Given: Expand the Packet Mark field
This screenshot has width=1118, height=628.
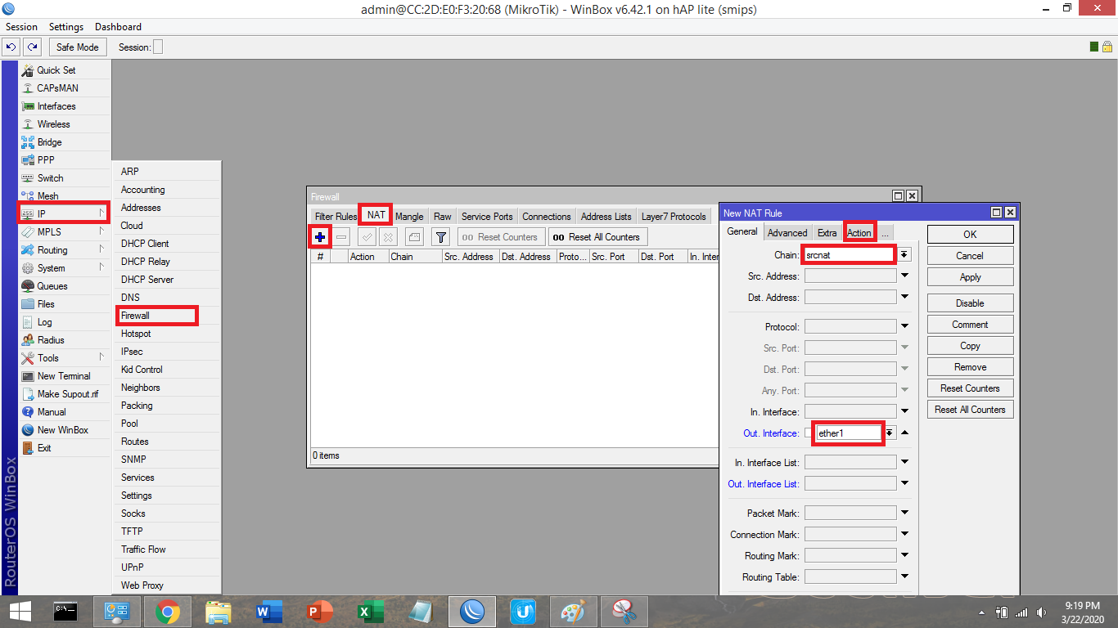Looking at the screenshot, I should [905, 514].
